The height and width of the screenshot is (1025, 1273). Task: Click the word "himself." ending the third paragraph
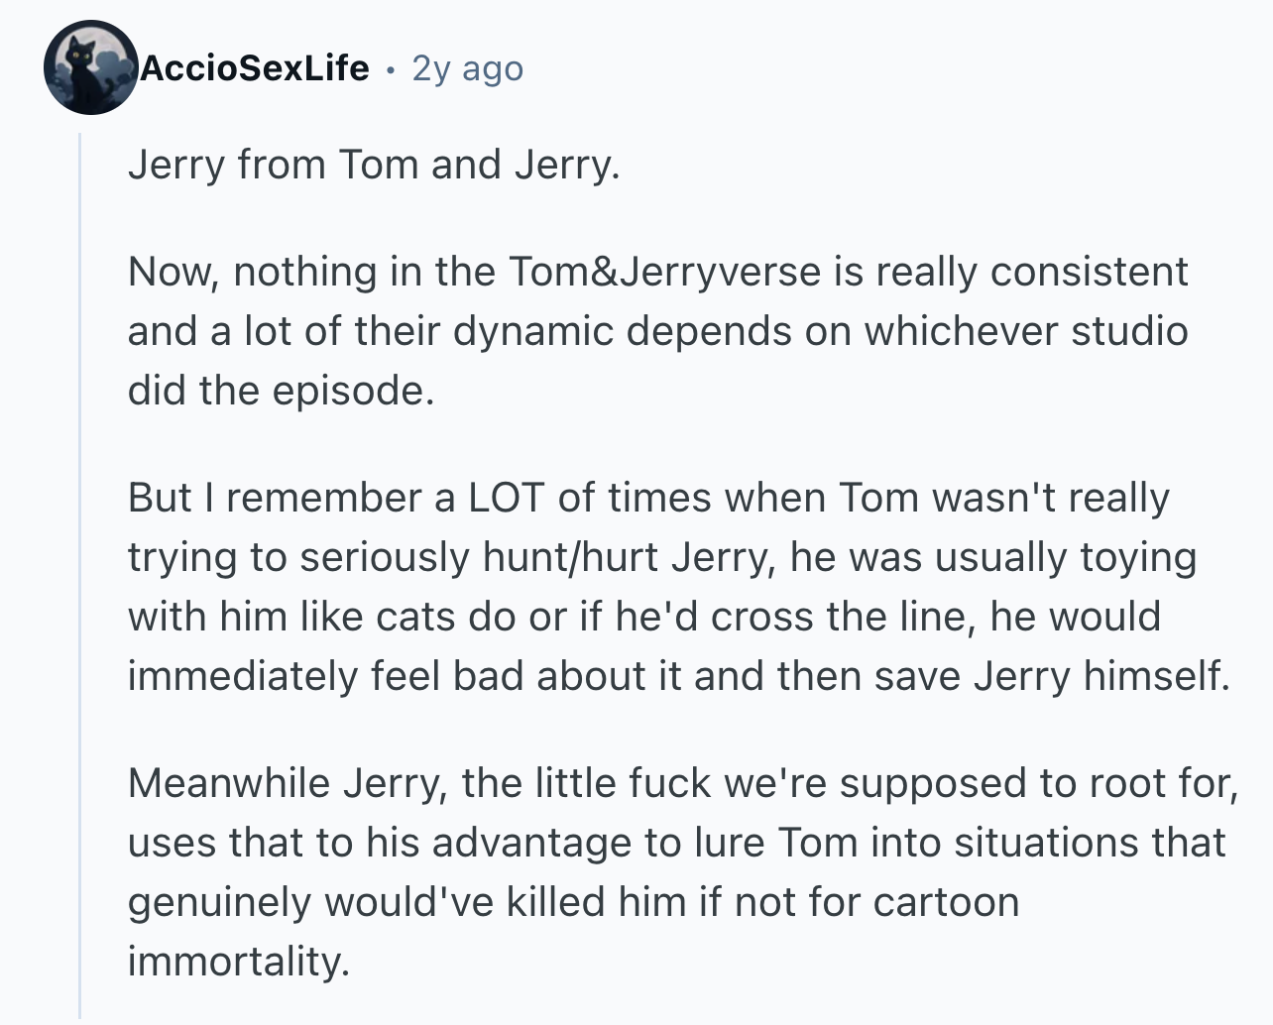click(1156, 676)
